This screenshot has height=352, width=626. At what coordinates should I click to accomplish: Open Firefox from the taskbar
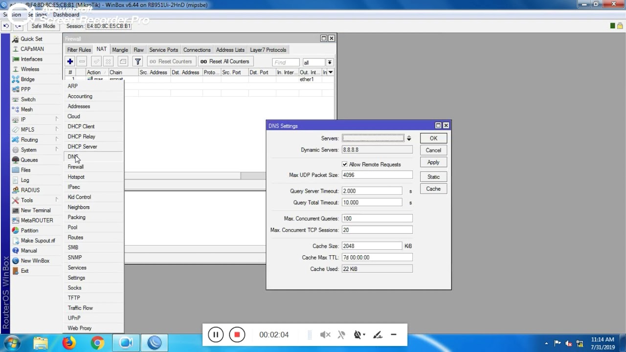(69, 343)
